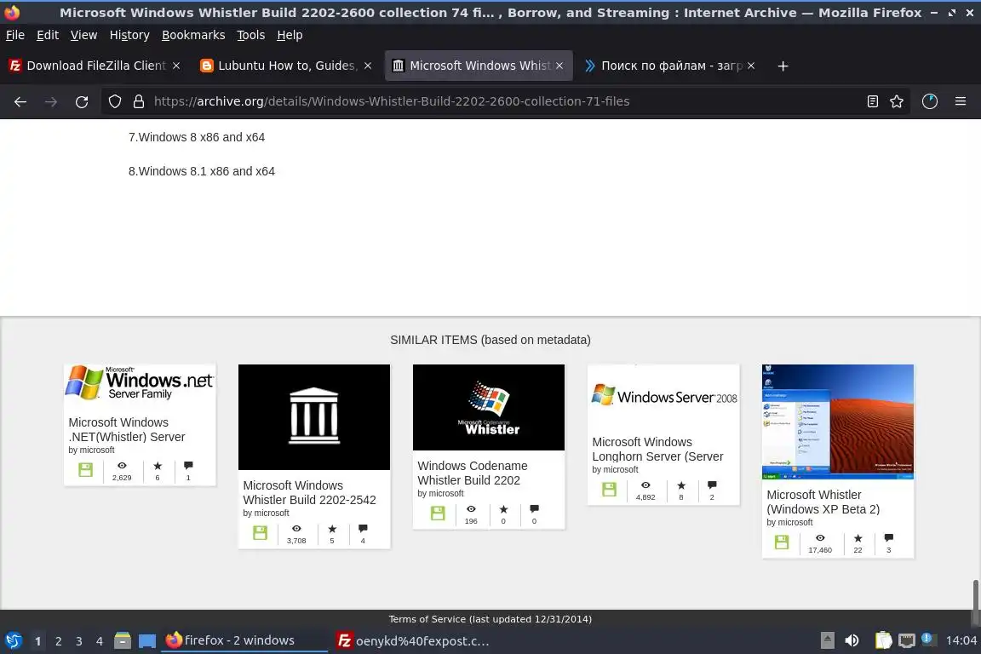Click the show desktop taskbar icon

(x=147, y=641)
